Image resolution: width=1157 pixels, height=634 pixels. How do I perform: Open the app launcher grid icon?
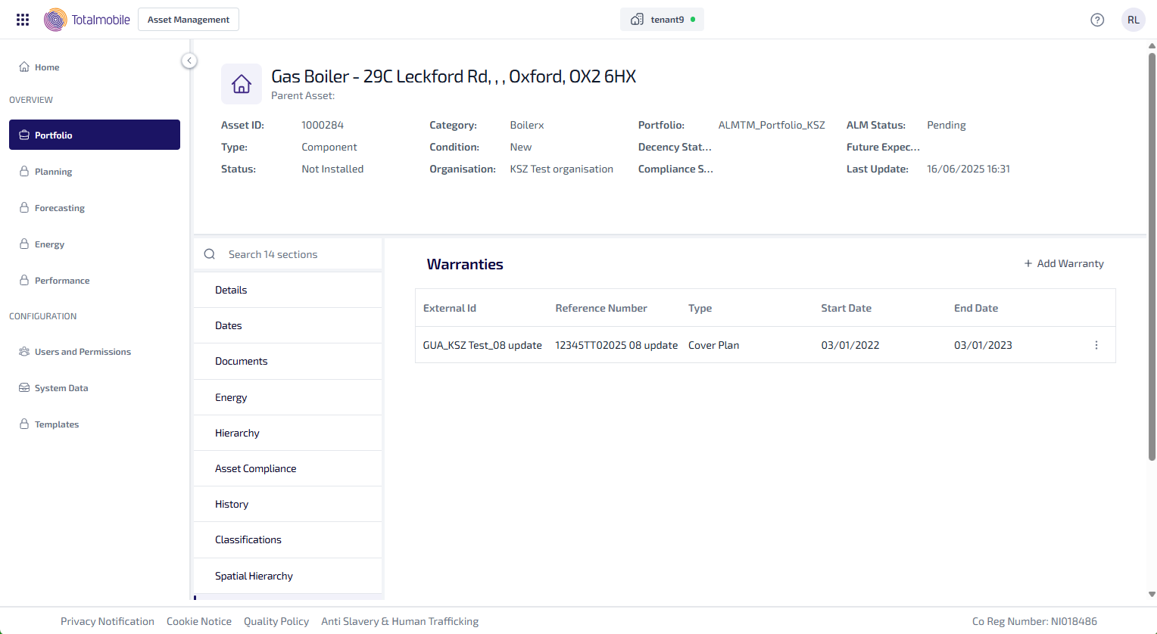click(23, 20)
